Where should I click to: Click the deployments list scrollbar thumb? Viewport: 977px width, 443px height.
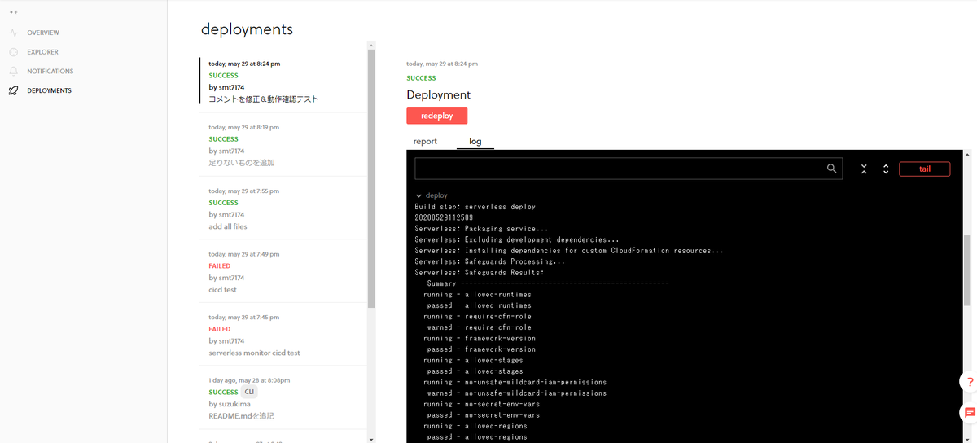[371, 179]
